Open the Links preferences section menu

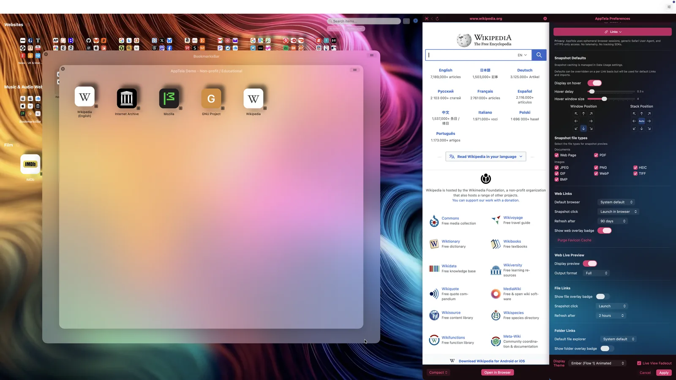point(613,32)
